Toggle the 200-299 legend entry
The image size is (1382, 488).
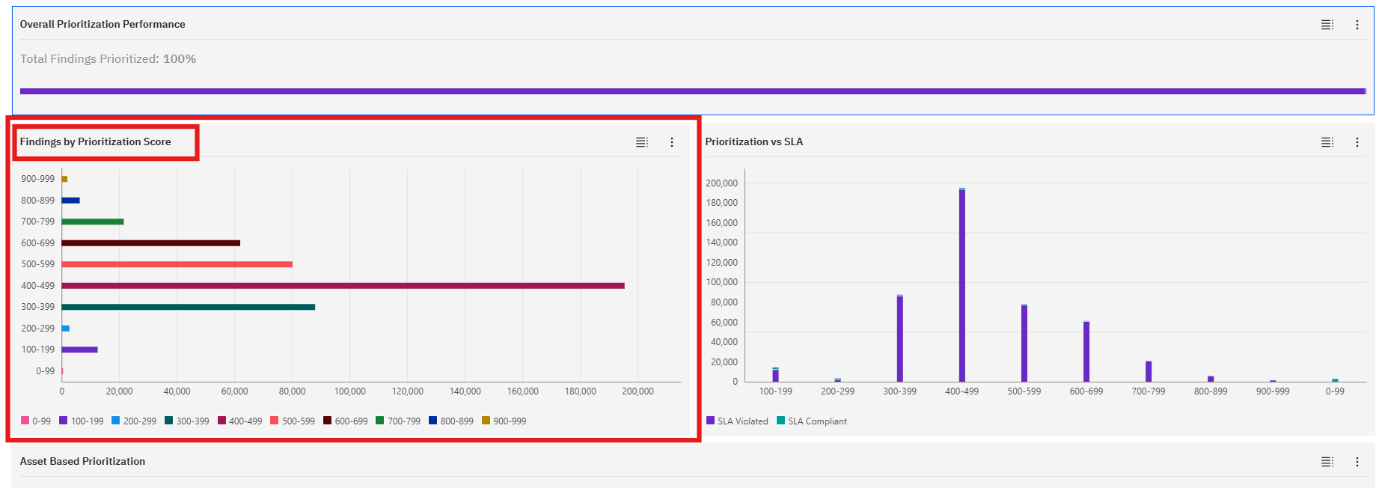134,421
